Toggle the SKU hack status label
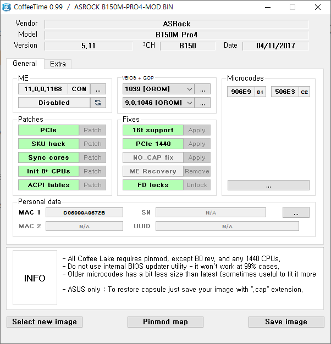Viewport: 331px width, 344px height. (48, 144)
